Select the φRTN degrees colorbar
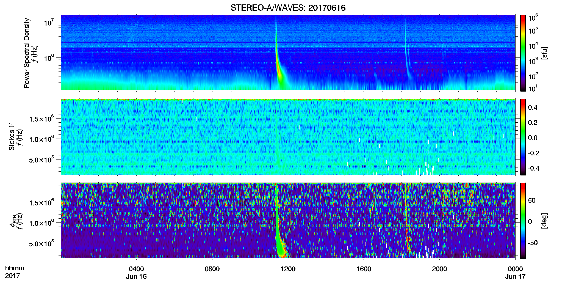Viewport: 576px width, 297px height. [x=523, y=221]
